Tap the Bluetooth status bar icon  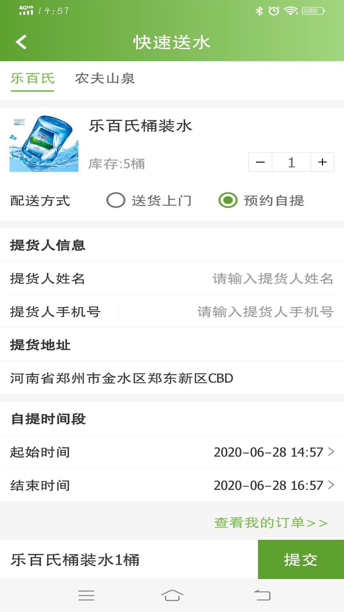pos(259,11)
